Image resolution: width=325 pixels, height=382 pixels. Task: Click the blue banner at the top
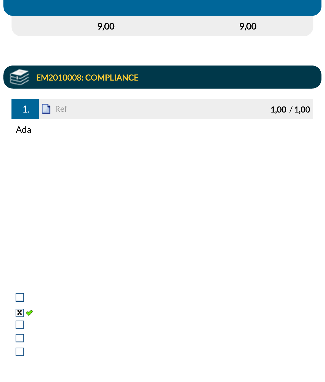[x=162, y=8]
